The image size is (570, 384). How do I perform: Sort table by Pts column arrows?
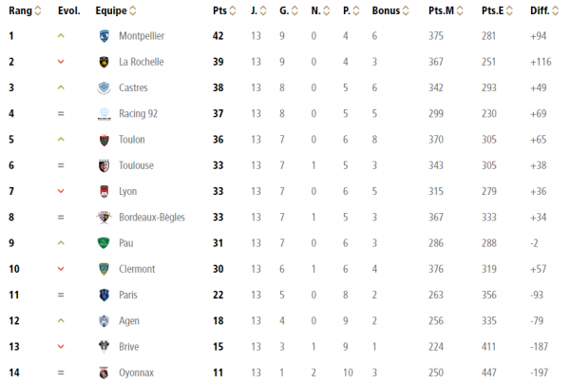233,10
